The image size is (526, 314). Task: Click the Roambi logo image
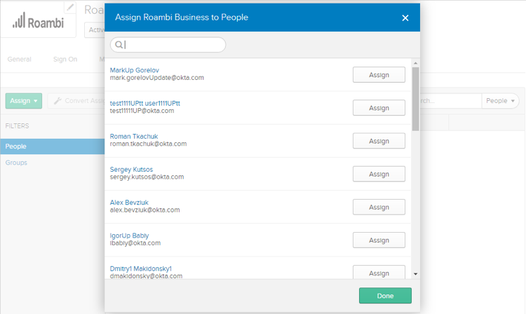(x=39, y=21)
